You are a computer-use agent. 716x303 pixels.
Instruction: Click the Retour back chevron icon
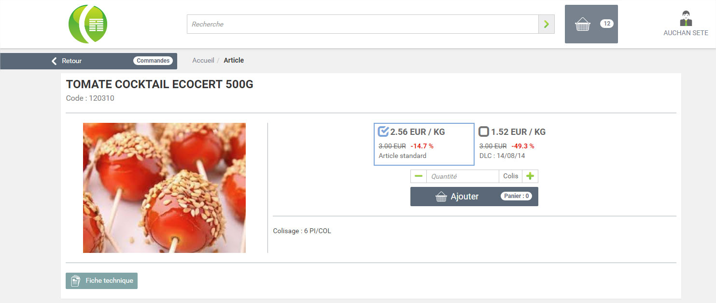55,61
